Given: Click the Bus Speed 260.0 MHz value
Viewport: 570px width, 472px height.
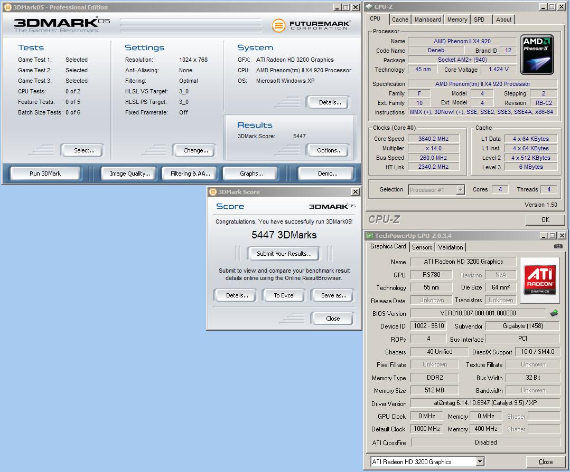Looking at the screenshot, I should click(433, 158).
